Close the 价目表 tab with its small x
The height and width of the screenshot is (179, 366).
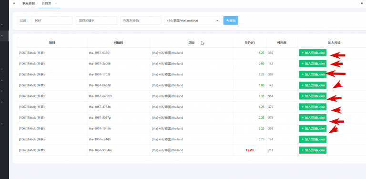(56, 3)
